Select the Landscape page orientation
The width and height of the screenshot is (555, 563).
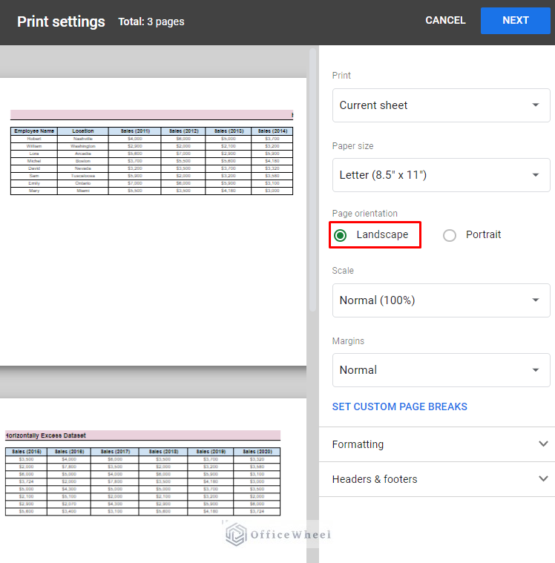tap(341, 235)
